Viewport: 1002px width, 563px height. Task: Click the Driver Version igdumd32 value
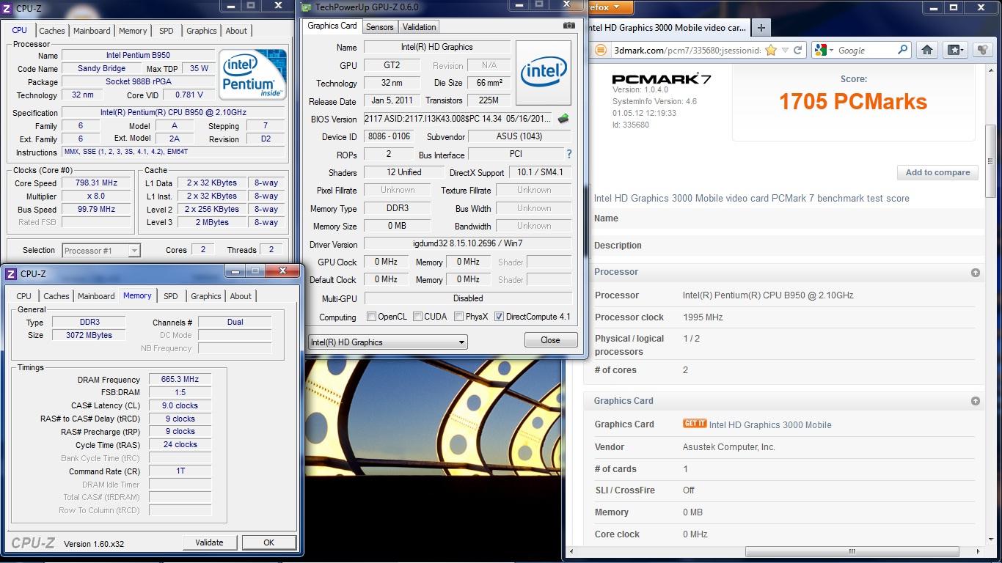coord(468,243)
